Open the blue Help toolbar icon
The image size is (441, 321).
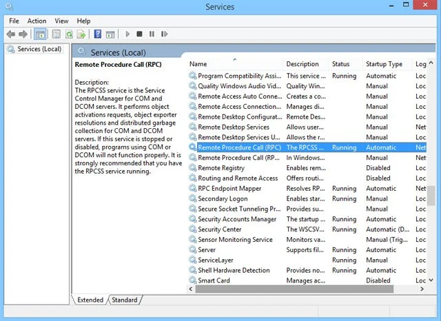pyautogui.click(x=98, y=34)
